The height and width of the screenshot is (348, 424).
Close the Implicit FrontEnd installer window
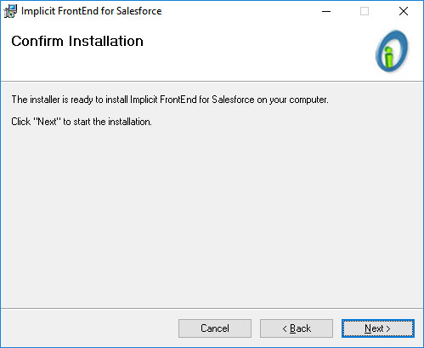404,11
